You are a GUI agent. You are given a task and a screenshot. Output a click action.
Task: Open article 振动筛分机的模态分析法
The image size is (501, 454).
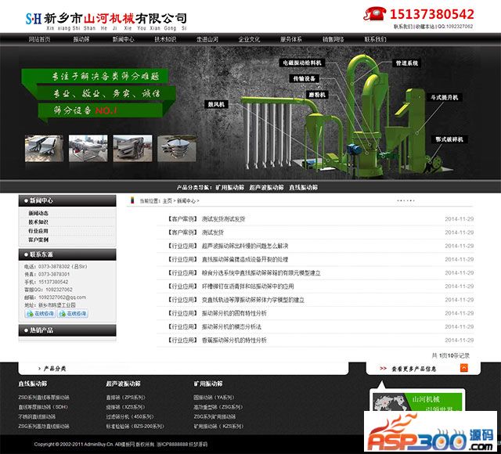pos(232,326)
